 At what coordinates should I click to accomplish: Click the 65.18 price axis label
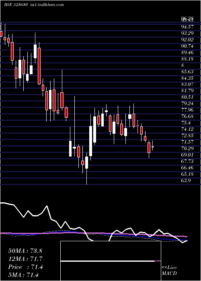[187, 174]
